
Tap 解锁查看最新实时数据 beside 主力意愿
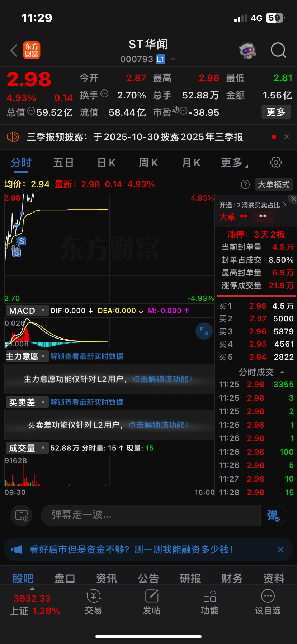[87, 356]
